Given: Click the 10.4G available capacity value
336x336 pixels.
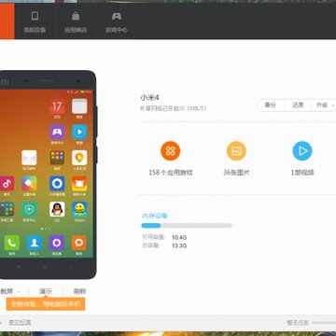Looking at the screenshot, I should 179,238.
